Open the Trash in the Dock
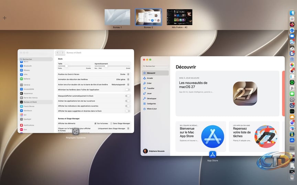Screen dimensions: 297x185 292,177
